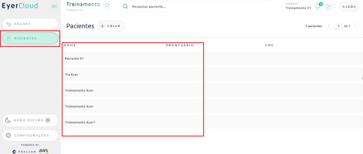Click the hamburger menu icon beside EyerCloud

coord(54,6)
